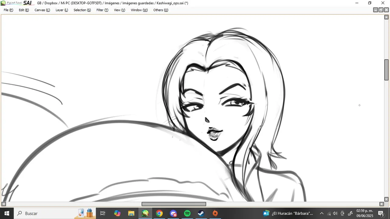Open the Edit menu

point(24,10)
